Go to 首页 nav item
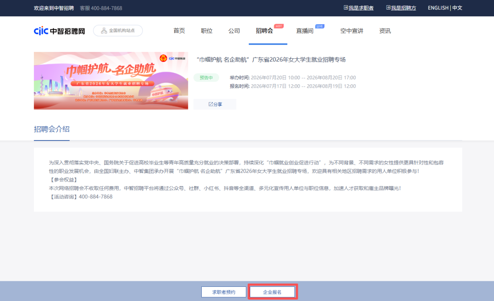Screen dimensions: 494x301 (179, 31)
